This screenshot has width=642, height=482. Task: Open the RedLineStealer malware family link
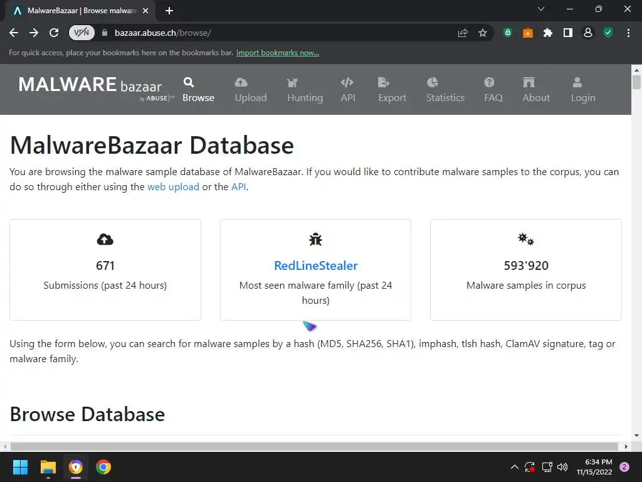tap(316, 265)
